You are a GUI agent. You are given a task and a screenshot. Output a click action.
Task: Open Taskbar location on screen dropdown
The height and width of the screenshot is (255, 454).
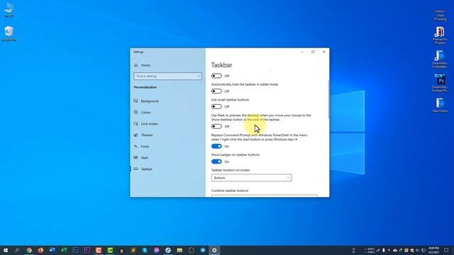pyautogui.click(x=251, y=178)
